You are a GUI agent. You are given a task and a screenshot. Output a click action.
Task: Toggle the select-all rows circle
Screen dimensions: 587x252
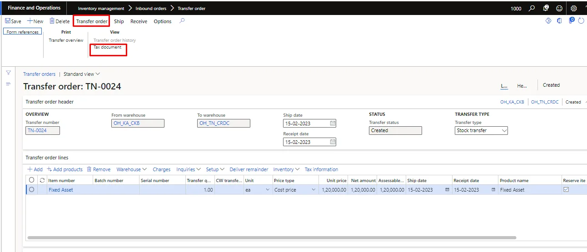(x=31, y=180)
